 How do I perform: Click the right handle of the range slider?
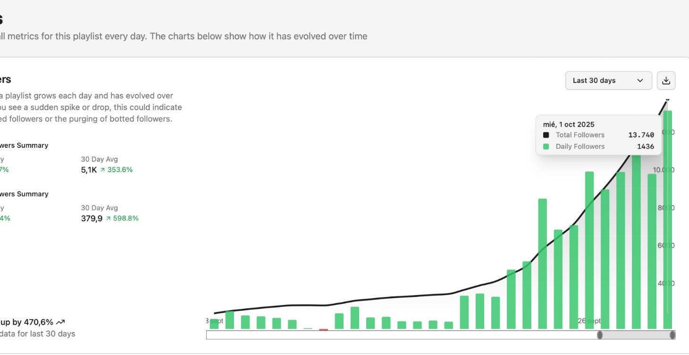(672, 335)
